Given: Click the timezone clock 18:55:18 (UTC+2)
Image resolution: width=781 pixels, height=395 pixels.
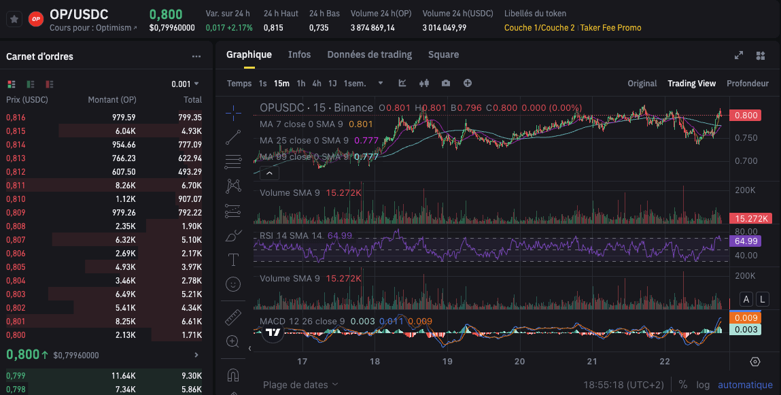Looking at the screenshot, I should click(623, 385).
